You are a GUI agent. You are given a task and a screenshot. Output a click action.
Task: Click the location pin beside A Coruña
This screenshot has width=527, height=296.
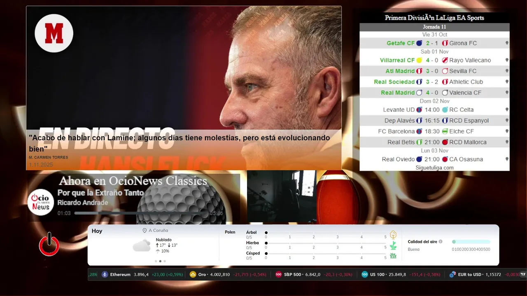click(x=145, y=231)
